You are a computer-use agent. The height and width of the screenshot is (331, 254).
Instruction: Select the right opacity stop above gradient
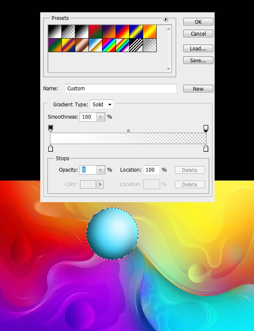206,128
